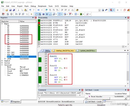Click the Save file icon
The width and height of the screenshot is (130, 106).
pos(10,10)
